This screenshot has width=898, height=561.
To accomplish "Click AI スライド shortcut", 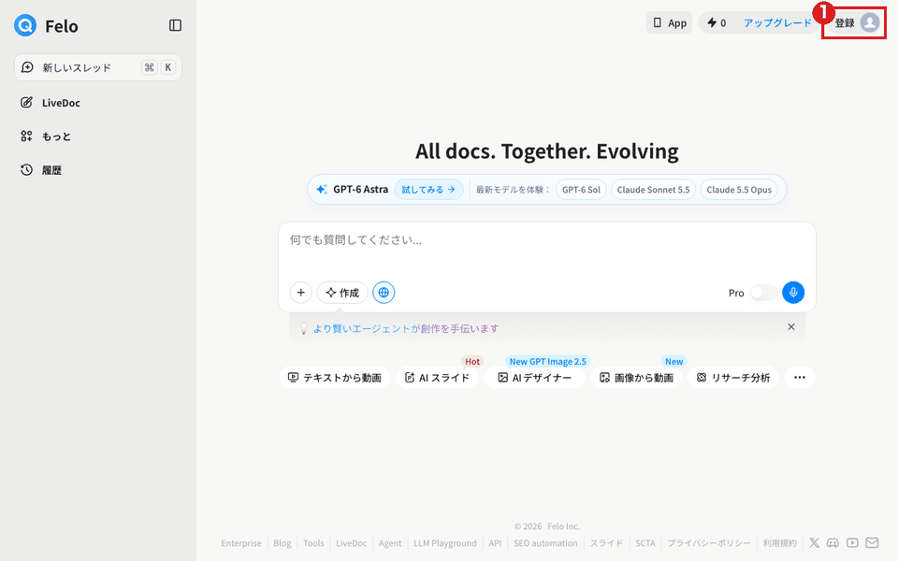I will [x=437, y=377].
